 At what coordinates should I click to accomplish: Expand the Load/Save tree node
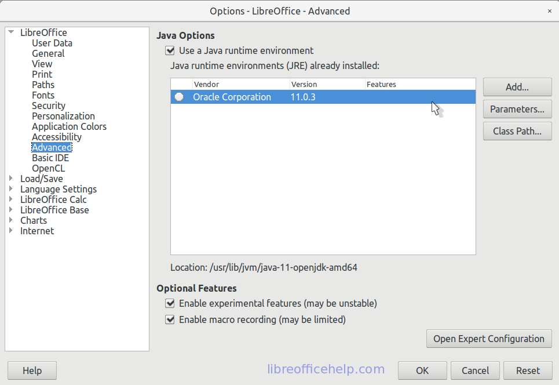pyautogui.click(x=11, y=179)
